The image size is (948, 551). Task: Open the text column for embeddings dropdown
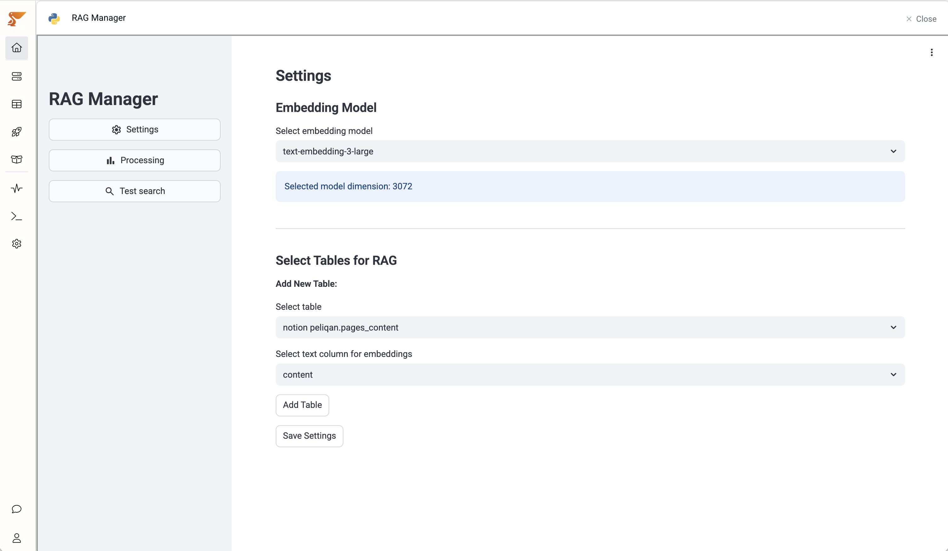point(590,375)
